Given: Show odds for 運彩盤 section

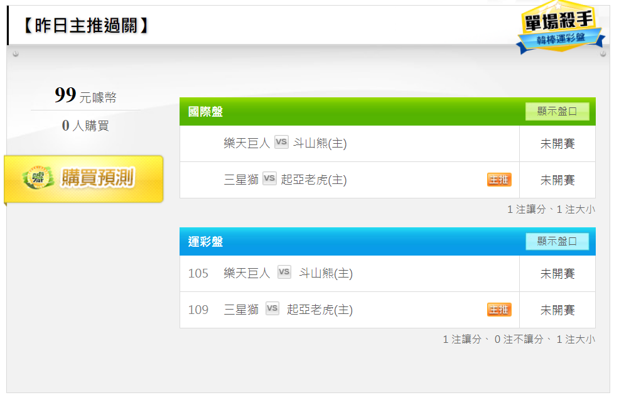Looking at the screenshot, I should [x=557, y=241].
